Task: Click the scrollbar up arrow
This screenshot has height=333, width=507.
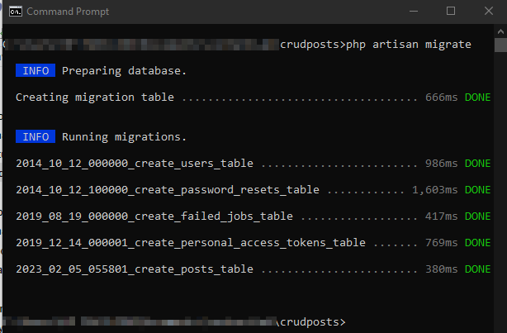Action: point(500,31)
